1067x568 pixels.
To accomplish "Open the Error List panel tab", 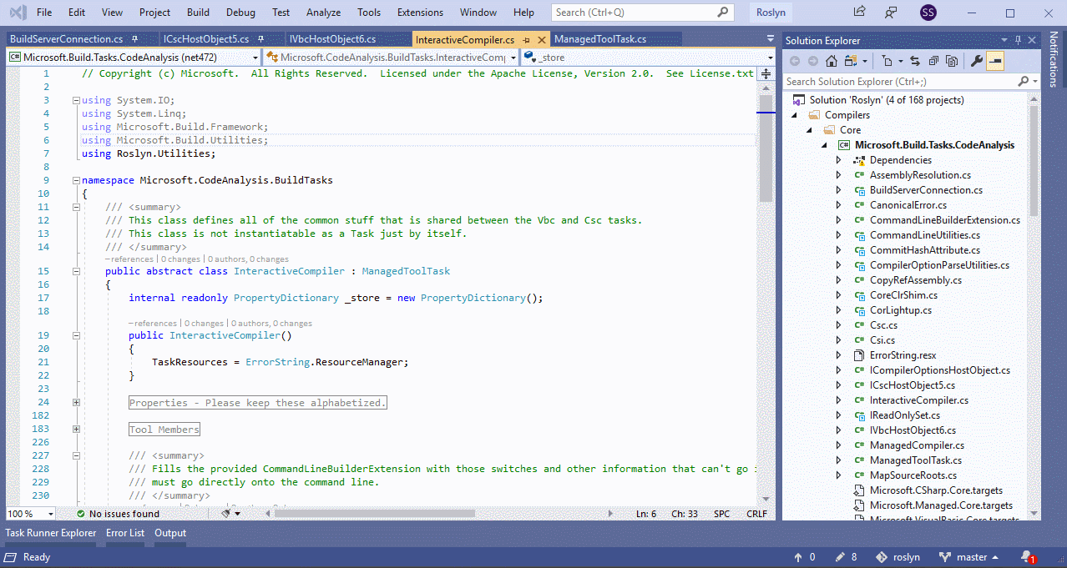I will [125, 533].
